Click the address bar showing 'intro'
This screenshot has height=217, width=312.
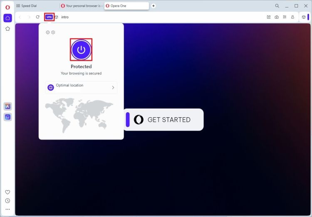(158, 17)
